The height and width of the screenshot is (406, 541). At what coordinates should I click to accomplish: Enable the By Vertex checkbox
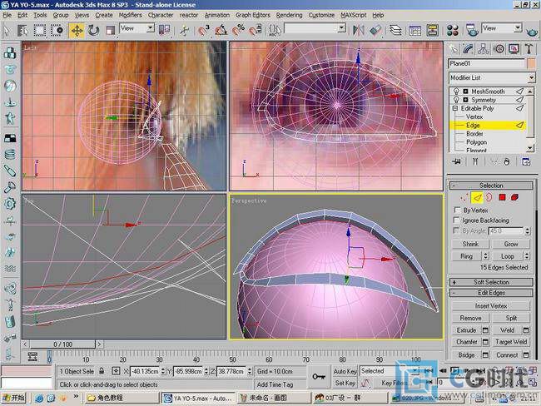(457, 210)
